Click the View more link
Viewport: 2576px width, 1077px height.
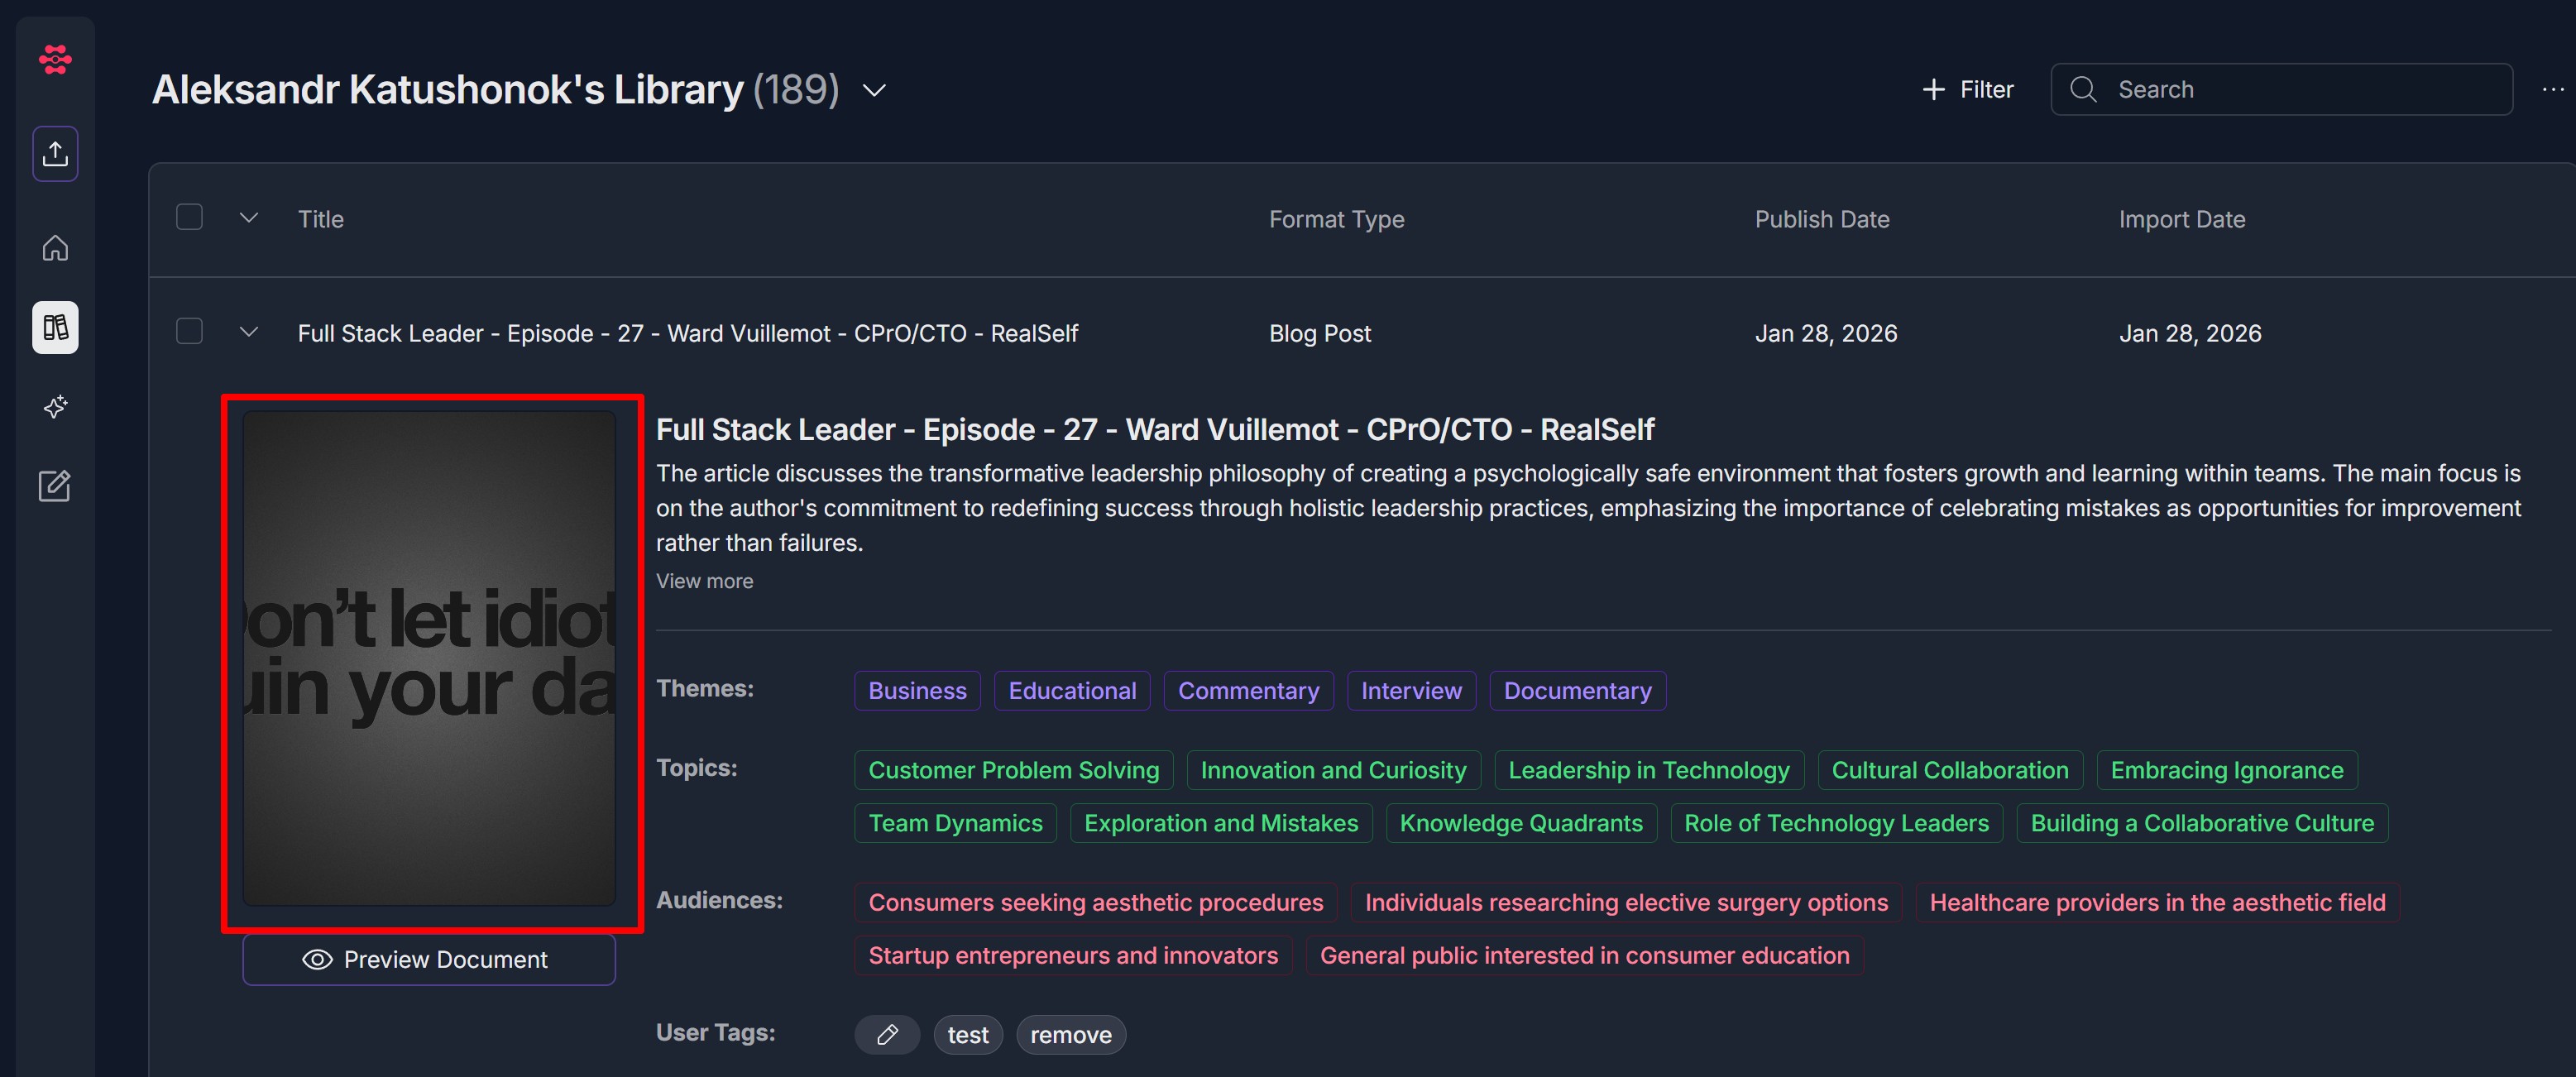704,581
